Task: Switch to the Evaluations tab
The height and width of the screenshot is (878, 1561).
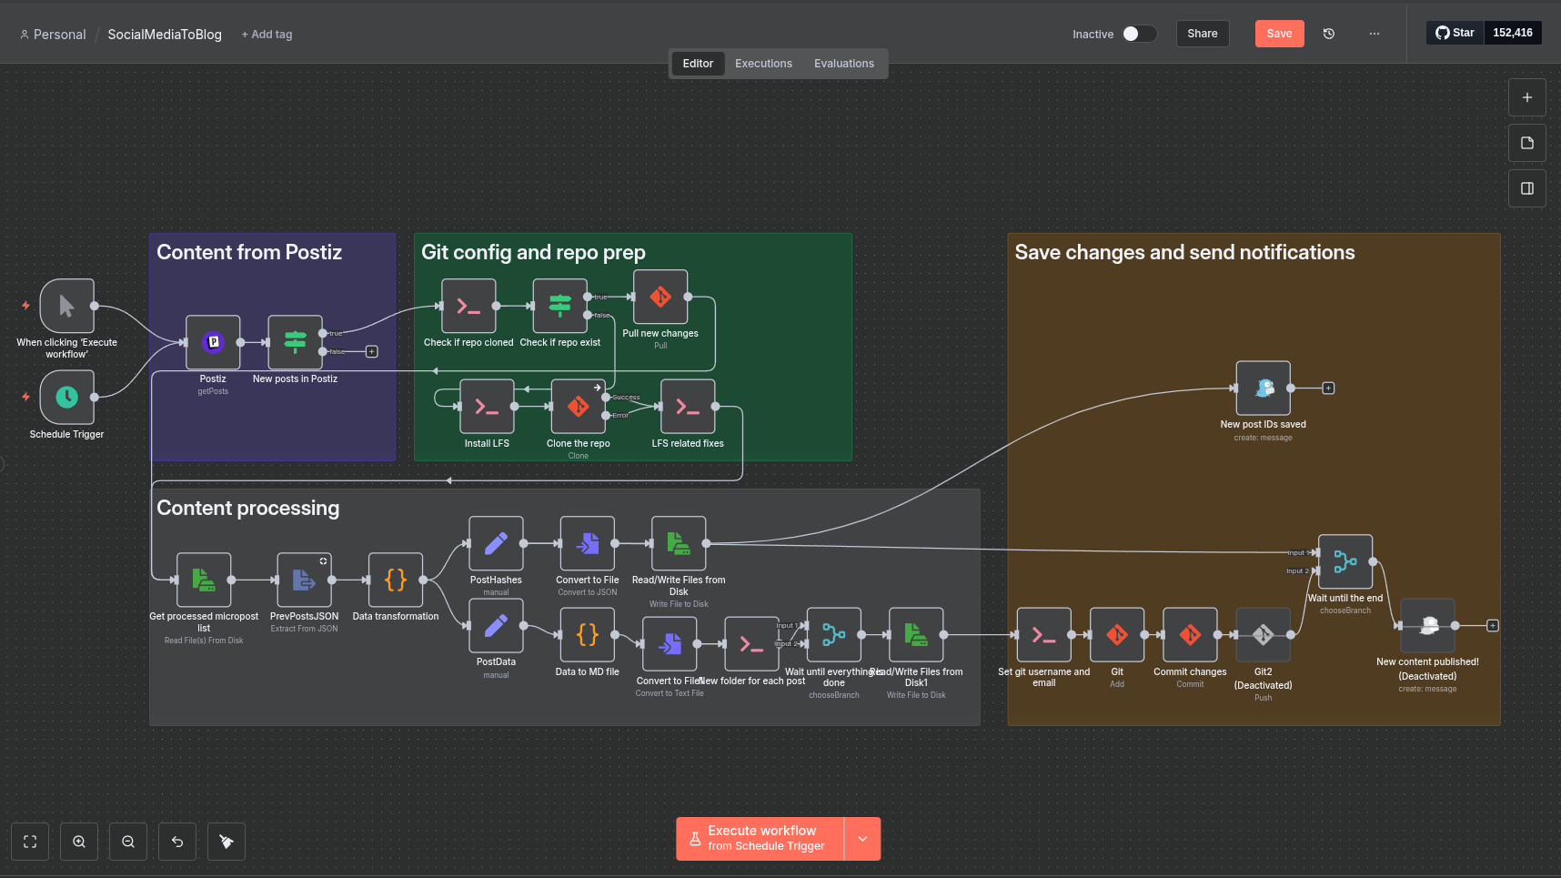Action: coord(843,63)
